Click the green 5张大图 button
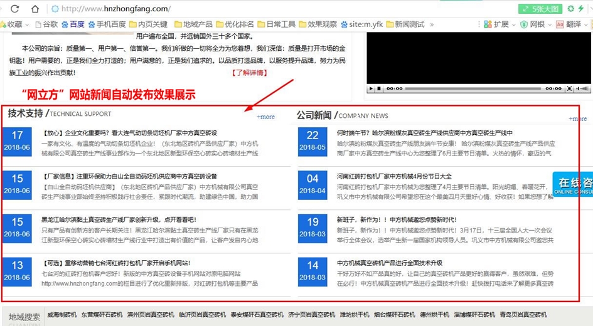 tap(540, 9)
